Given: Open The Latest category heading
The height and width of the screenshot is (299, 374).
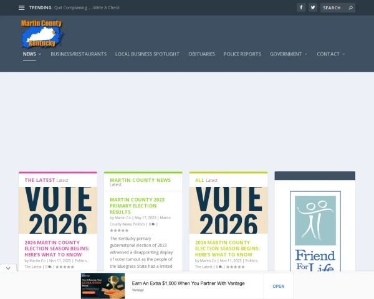Looking at the screenshot, I should click(x=40, y=180).
